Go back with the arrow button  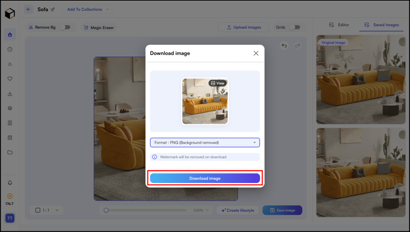click(29, 9)
